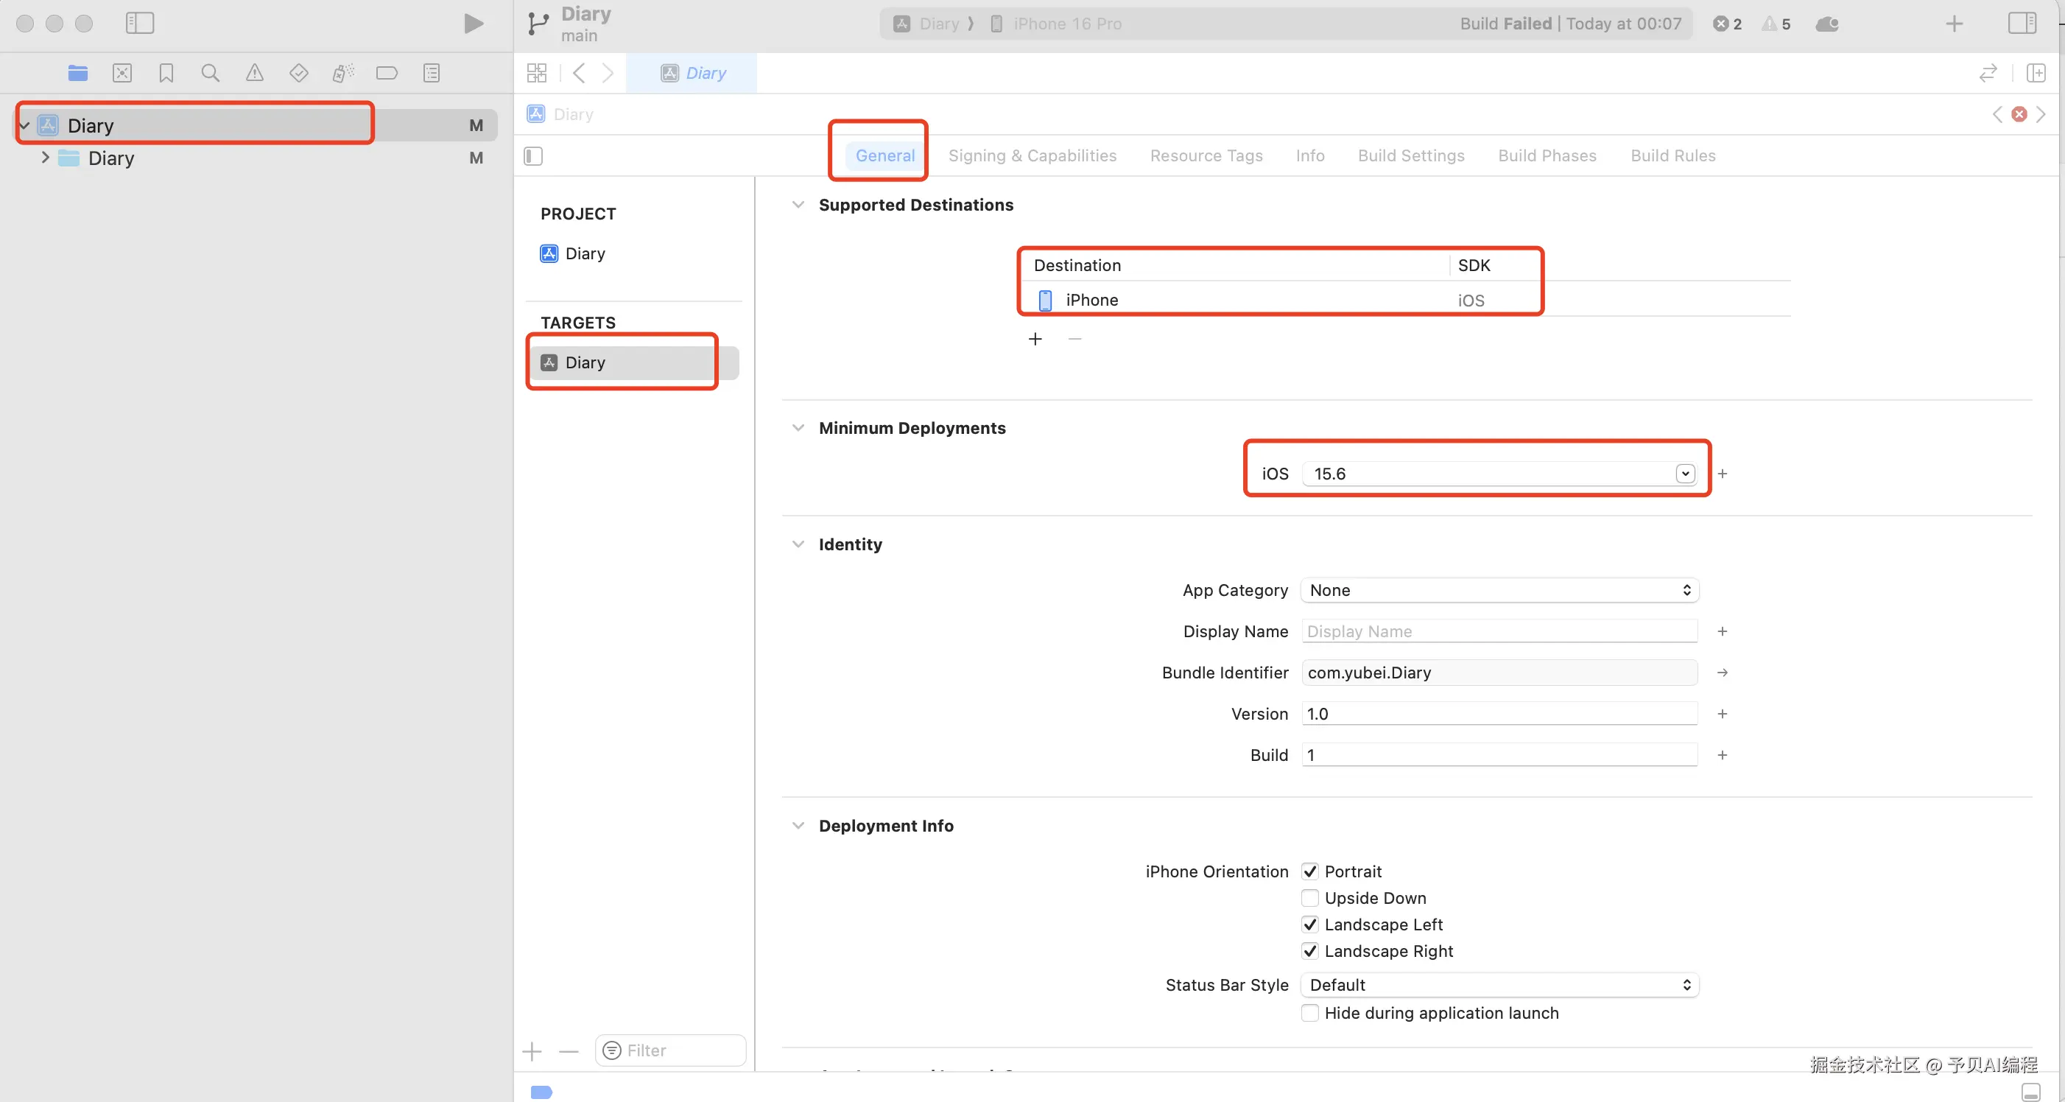The image size is (2065, 1102).
Task: Check Hide during application launch
Action: coord(1310,1012)
